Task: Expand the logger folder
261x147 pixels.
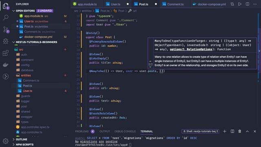Action: click(41, 101)
